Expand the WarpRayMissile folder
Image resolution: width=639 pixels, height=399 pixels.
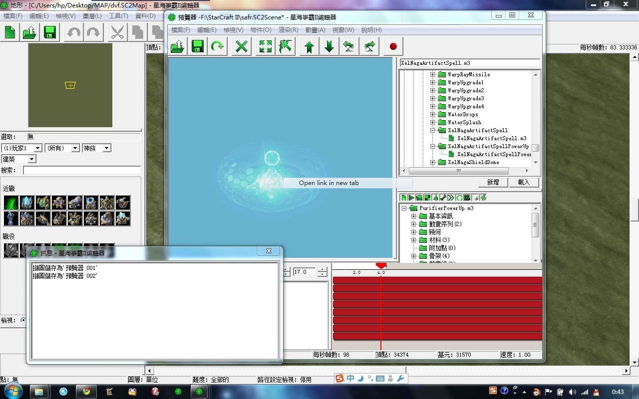click(433, 74)
